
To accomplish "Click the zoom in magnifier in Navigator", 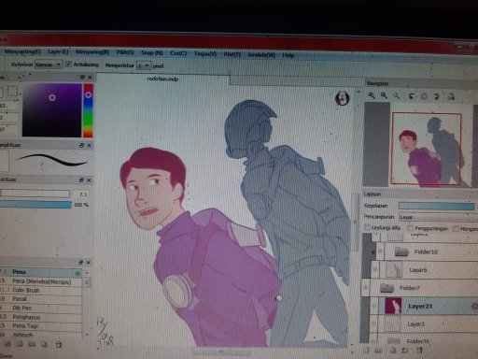I will point(372,95).
